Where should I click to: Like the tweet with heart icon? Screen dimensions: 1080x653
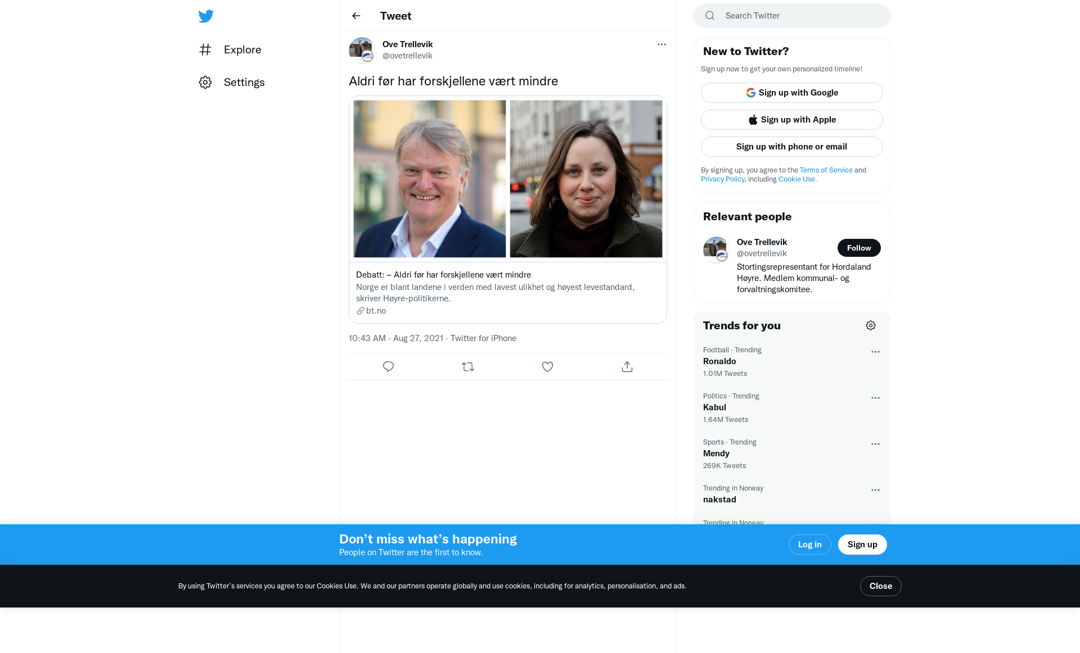tap(547, 367)
